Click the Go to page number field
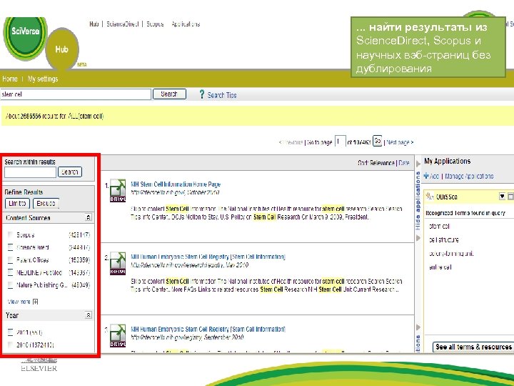Screen dimensions: 514x386 (x=340, y=142)
